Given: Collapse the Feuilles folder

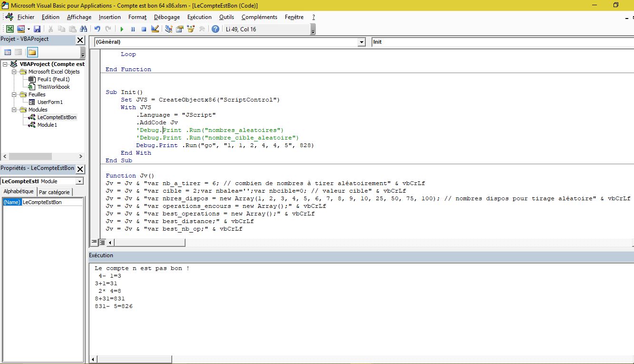Looking at the screenshot, I should point(14,94).
